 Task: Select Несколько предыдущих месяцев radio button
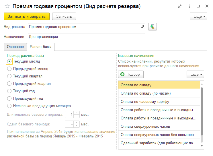tap(9, 106)
